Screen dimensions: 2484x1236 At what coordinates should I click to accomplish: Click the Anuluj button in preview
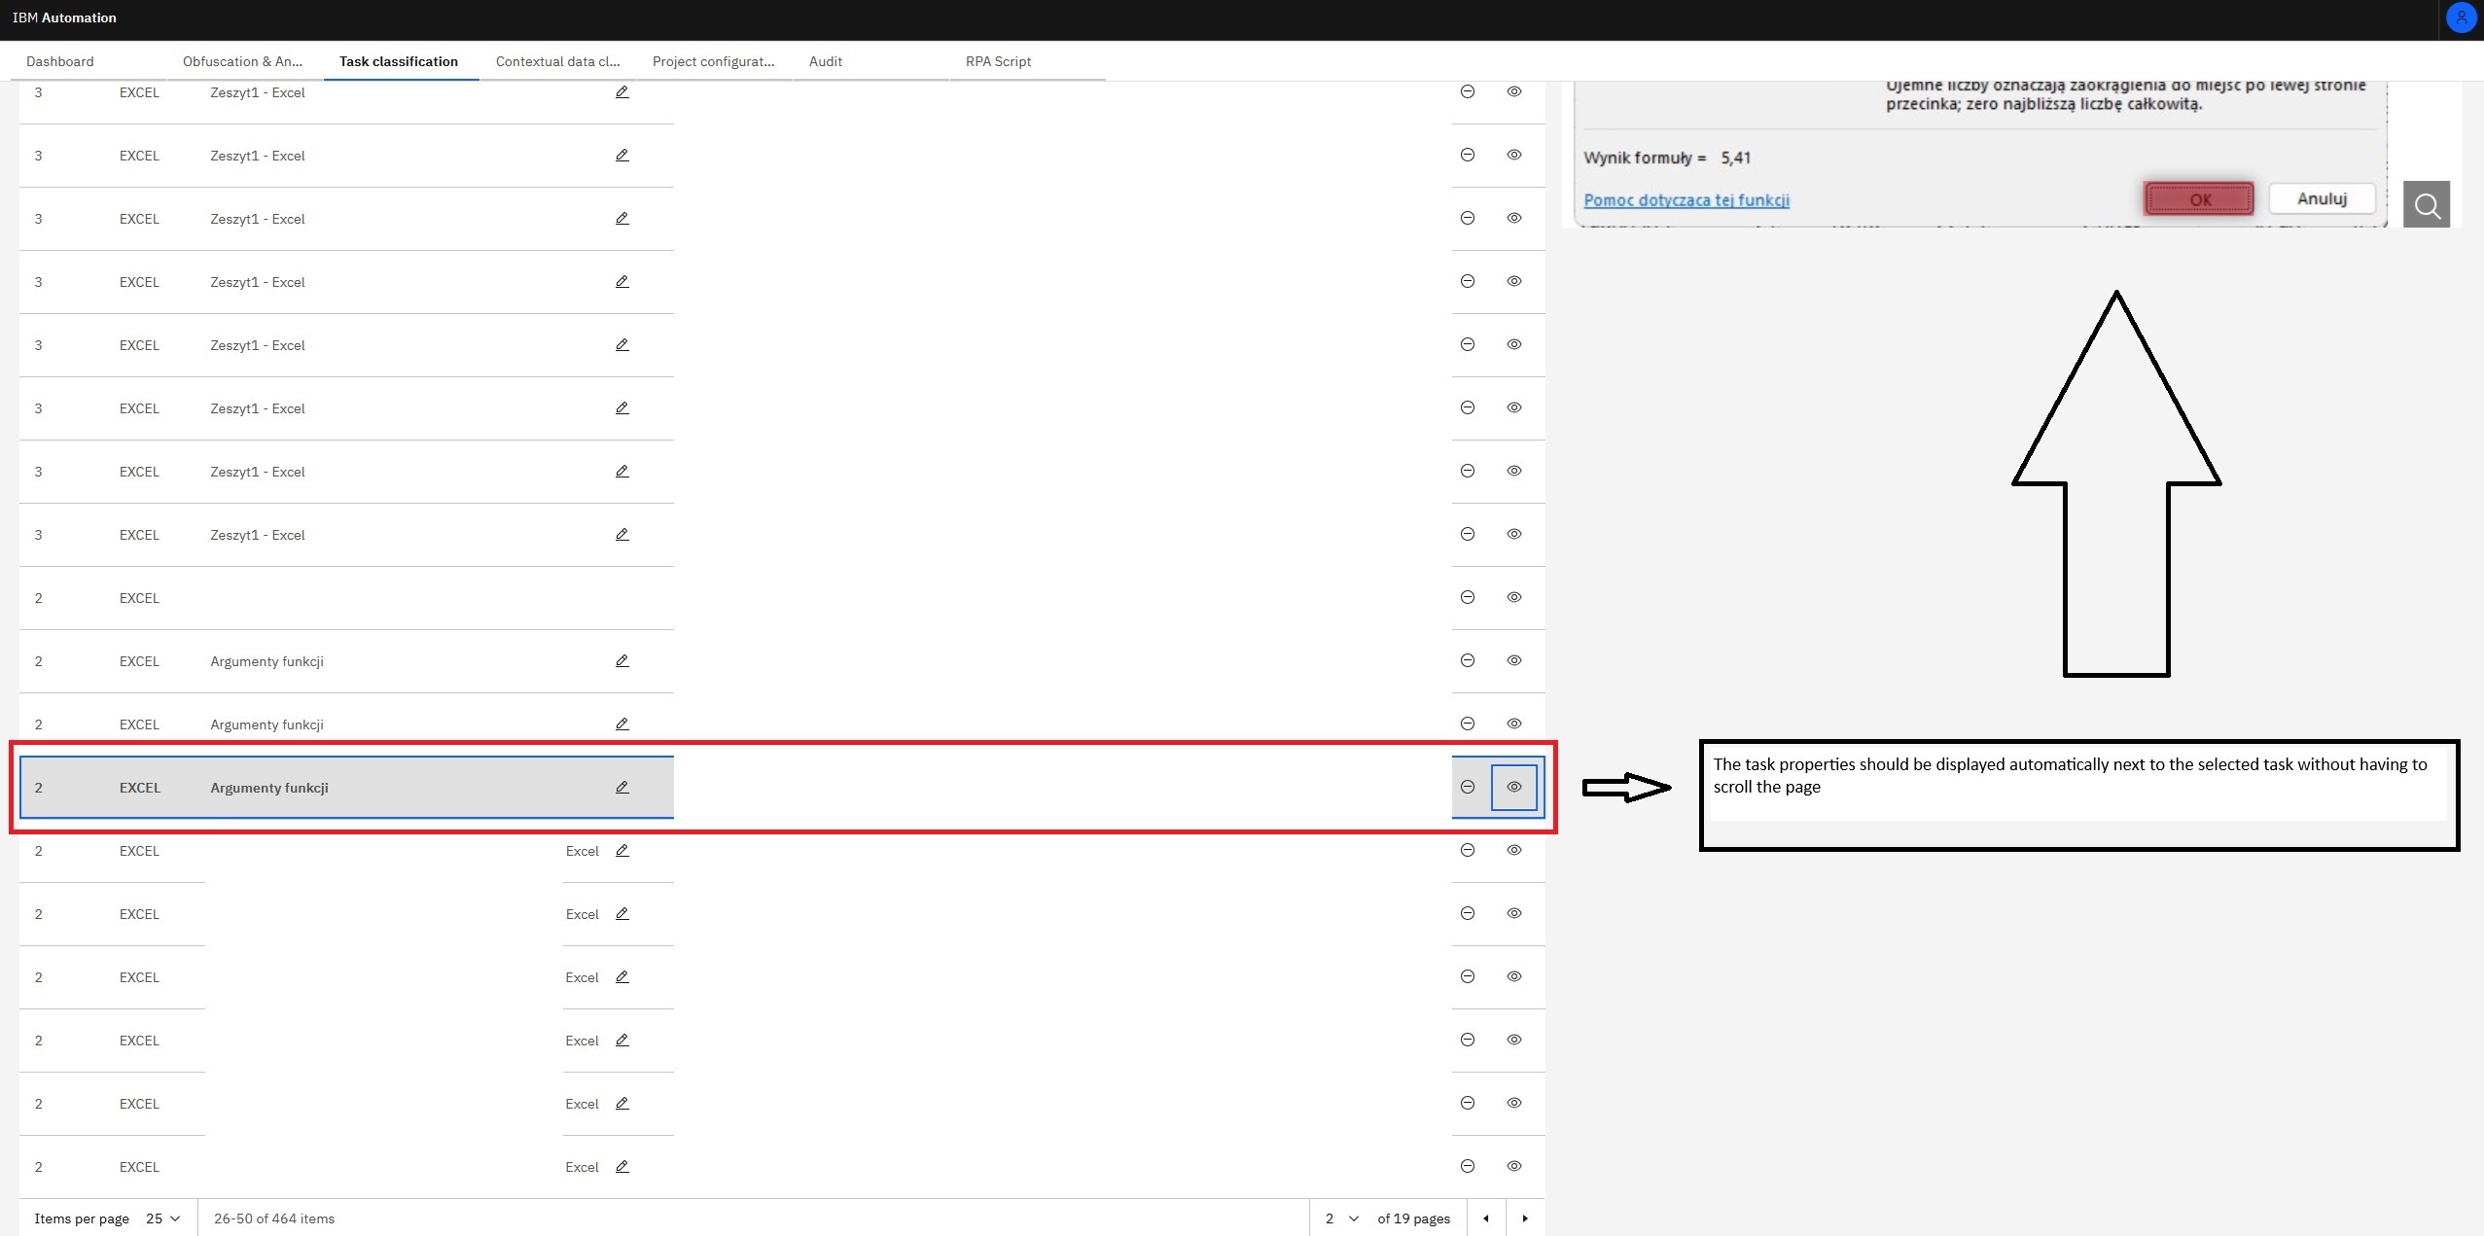pos(2322,198)
